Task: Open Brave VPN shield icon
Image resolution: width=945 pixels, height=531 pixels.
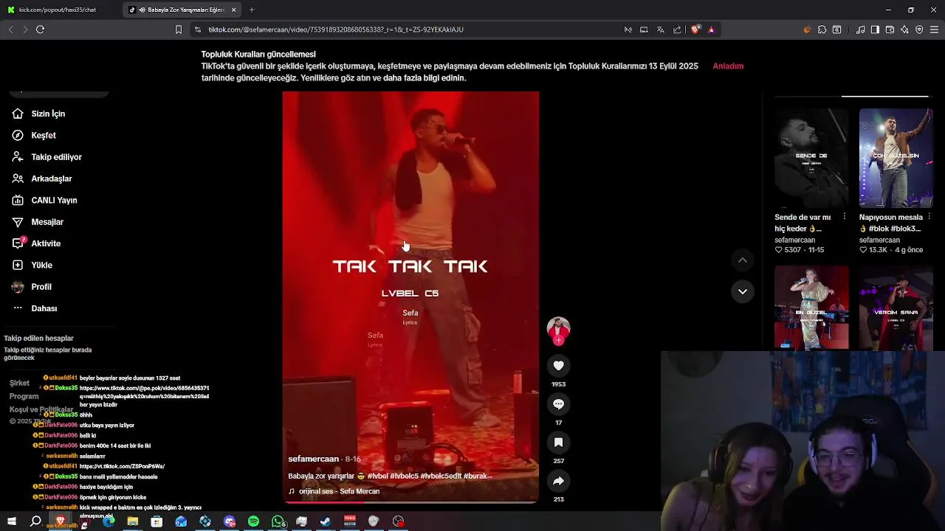Action: pos(919,29)
